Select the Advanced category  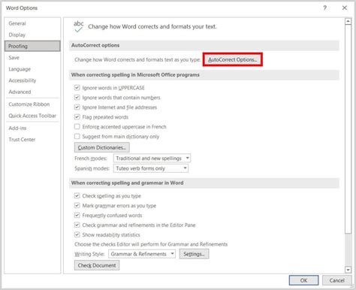(x=20, y=92)
